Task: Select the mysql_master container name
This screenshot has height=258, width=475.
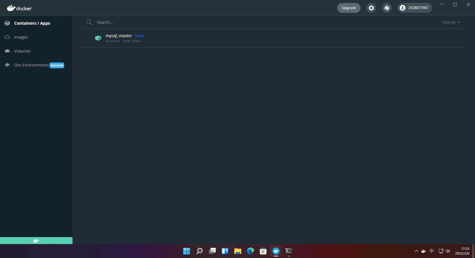Action: (x=119, y=36)
